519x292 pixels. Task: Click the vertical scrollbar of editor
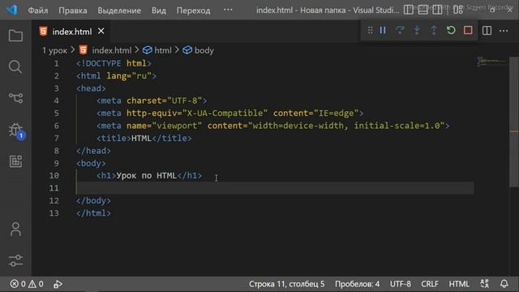[x=514, y=122]
